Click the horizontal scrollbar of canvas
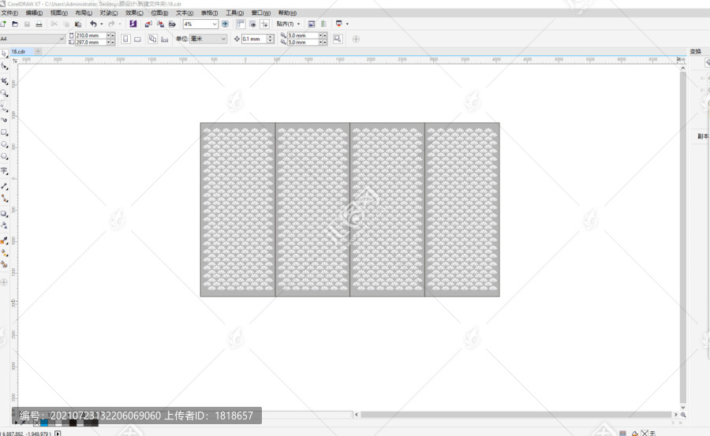Image resolution: width=710 pixels, height=436 pixels. point(516,414)
